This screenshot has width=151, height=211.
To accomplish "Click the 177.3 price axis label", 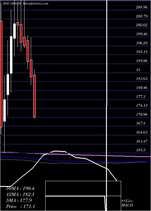I will pos(141,97).
